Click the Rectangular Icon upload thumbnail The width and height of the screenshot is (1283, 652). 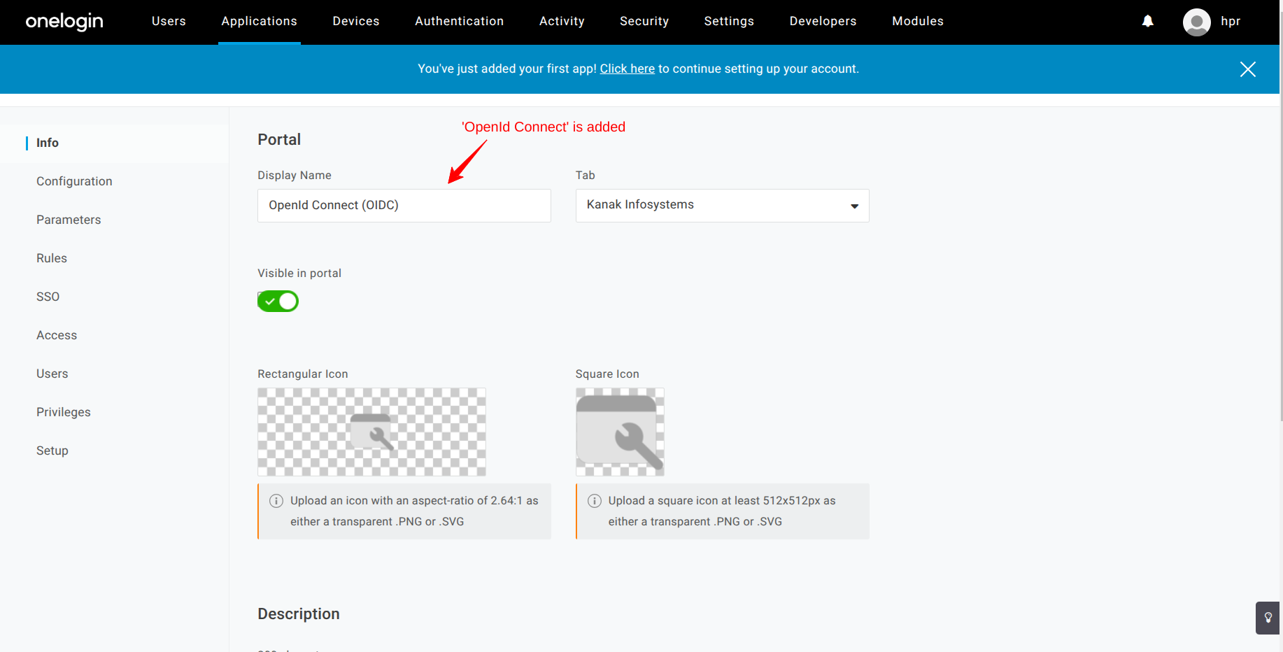(x=371, y=432)
